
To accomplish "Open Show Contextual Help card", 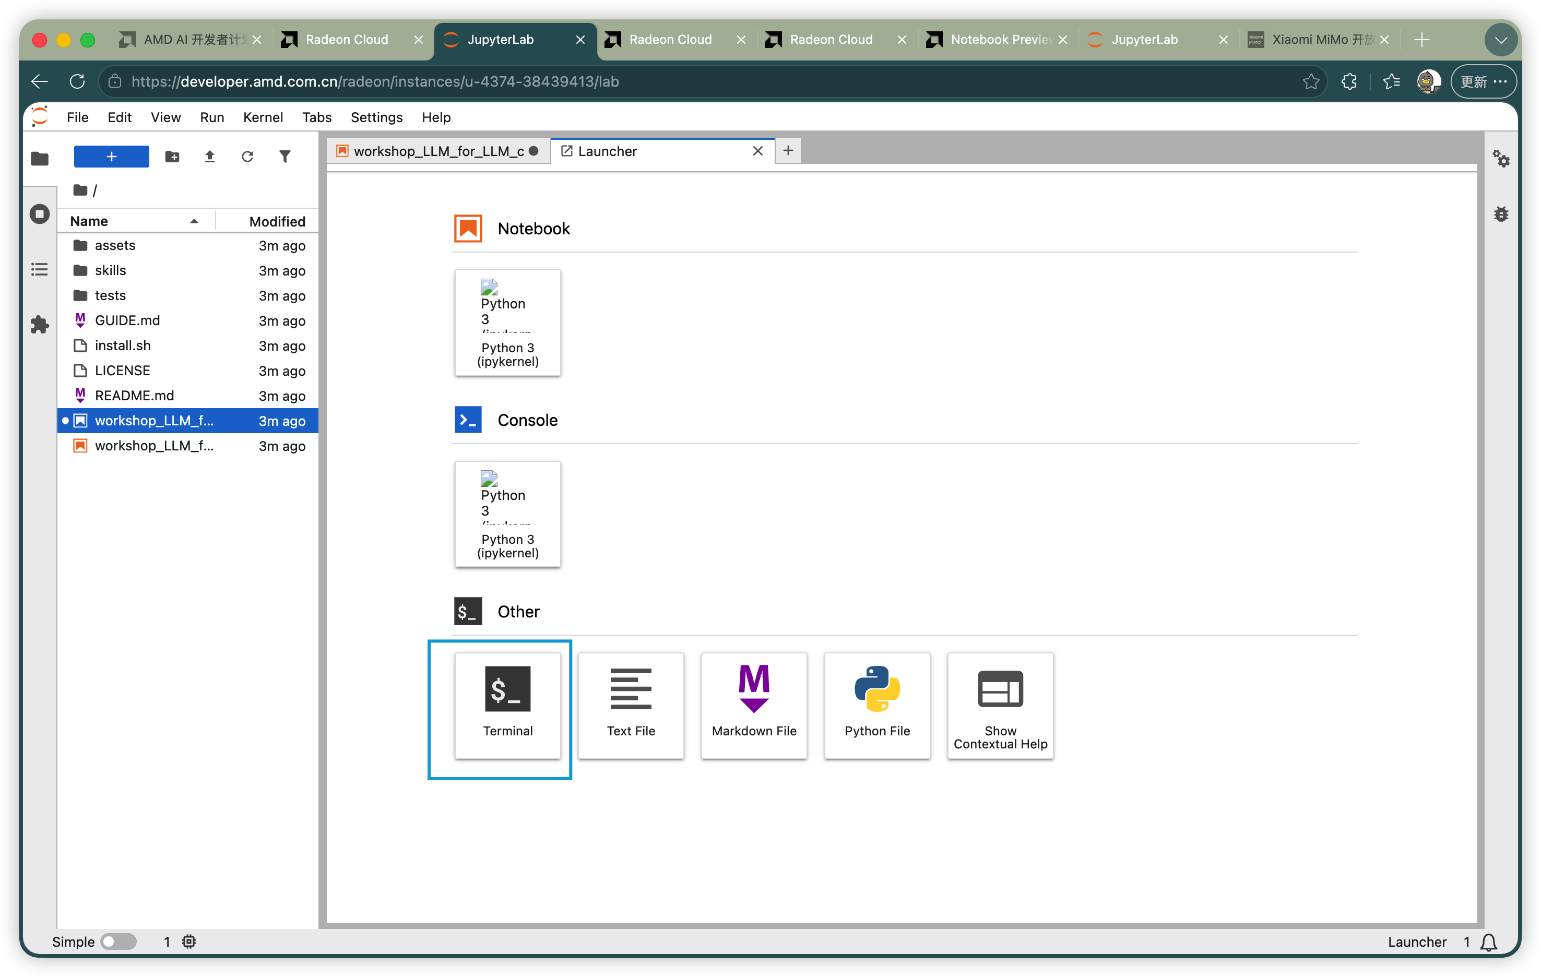I will [1000, 705].
